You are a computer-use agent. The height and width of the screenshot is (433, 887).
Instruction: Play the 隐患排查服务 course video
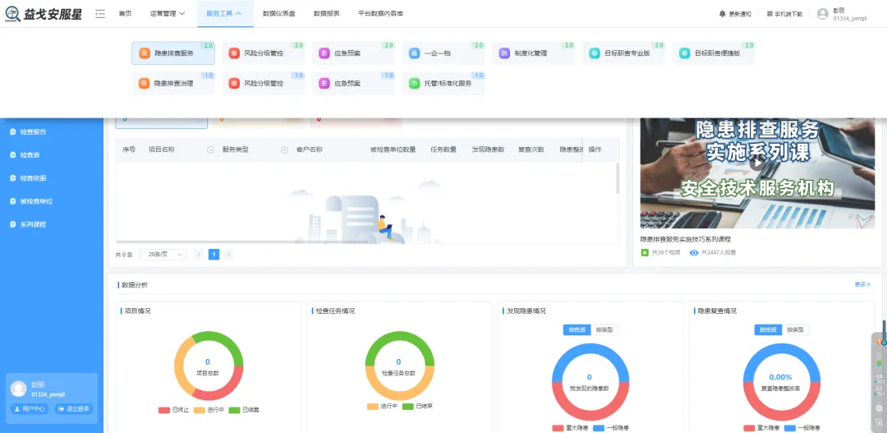pyautogui.click(x=757, y=163)
